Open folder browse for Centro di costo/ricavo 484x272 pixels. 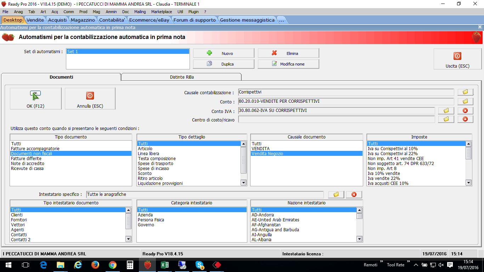[446, 119]
